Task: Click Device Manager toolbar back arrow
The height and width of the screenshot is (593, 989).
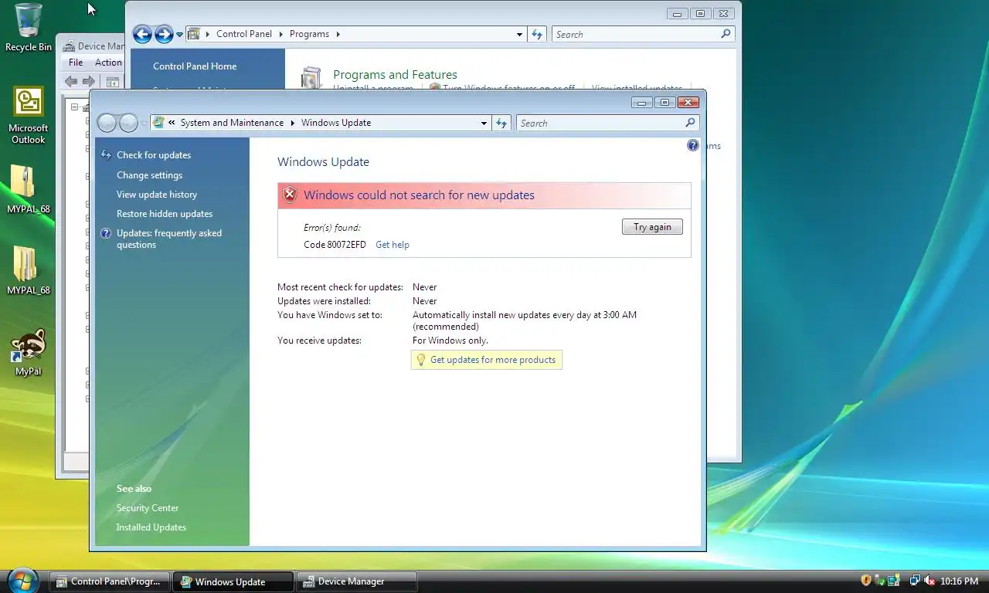Action: pyautogui.click(x=71, y=81)
